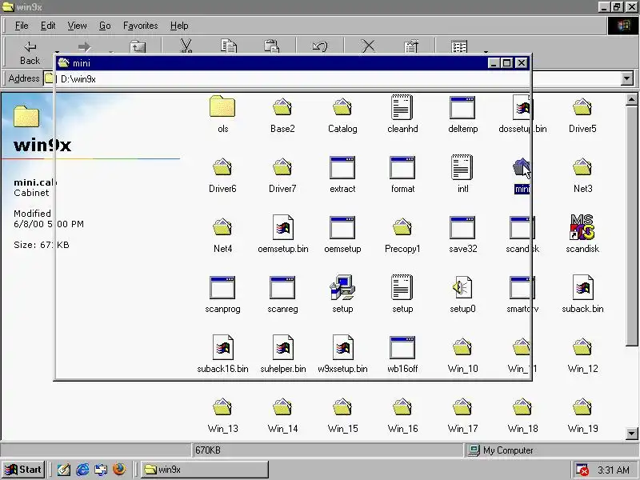The width and height of the screenshot is (640, 480).
Task: Select the Base2 cabinet file
Action: 282,114
